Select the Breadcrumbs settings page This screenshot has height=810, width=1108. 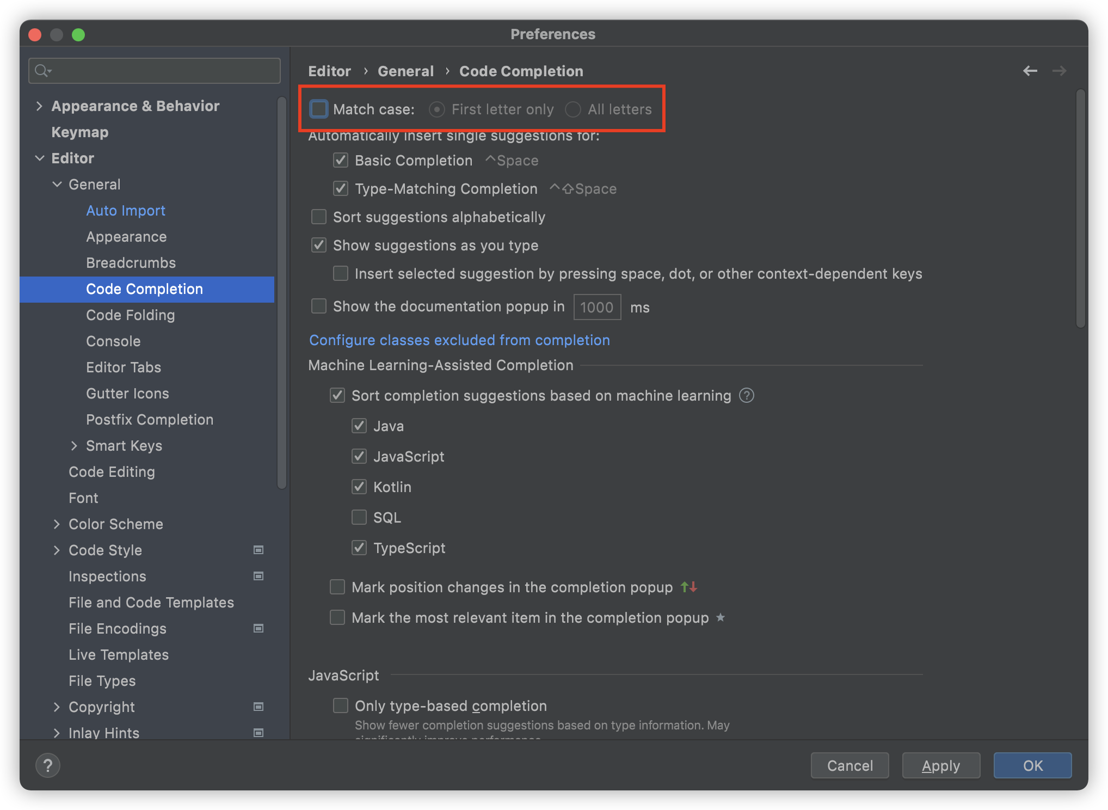click(x=131, y=263)
